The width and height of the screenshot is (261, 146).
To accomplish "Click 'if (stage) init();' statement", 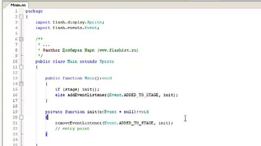I will [x=77, y=89].
